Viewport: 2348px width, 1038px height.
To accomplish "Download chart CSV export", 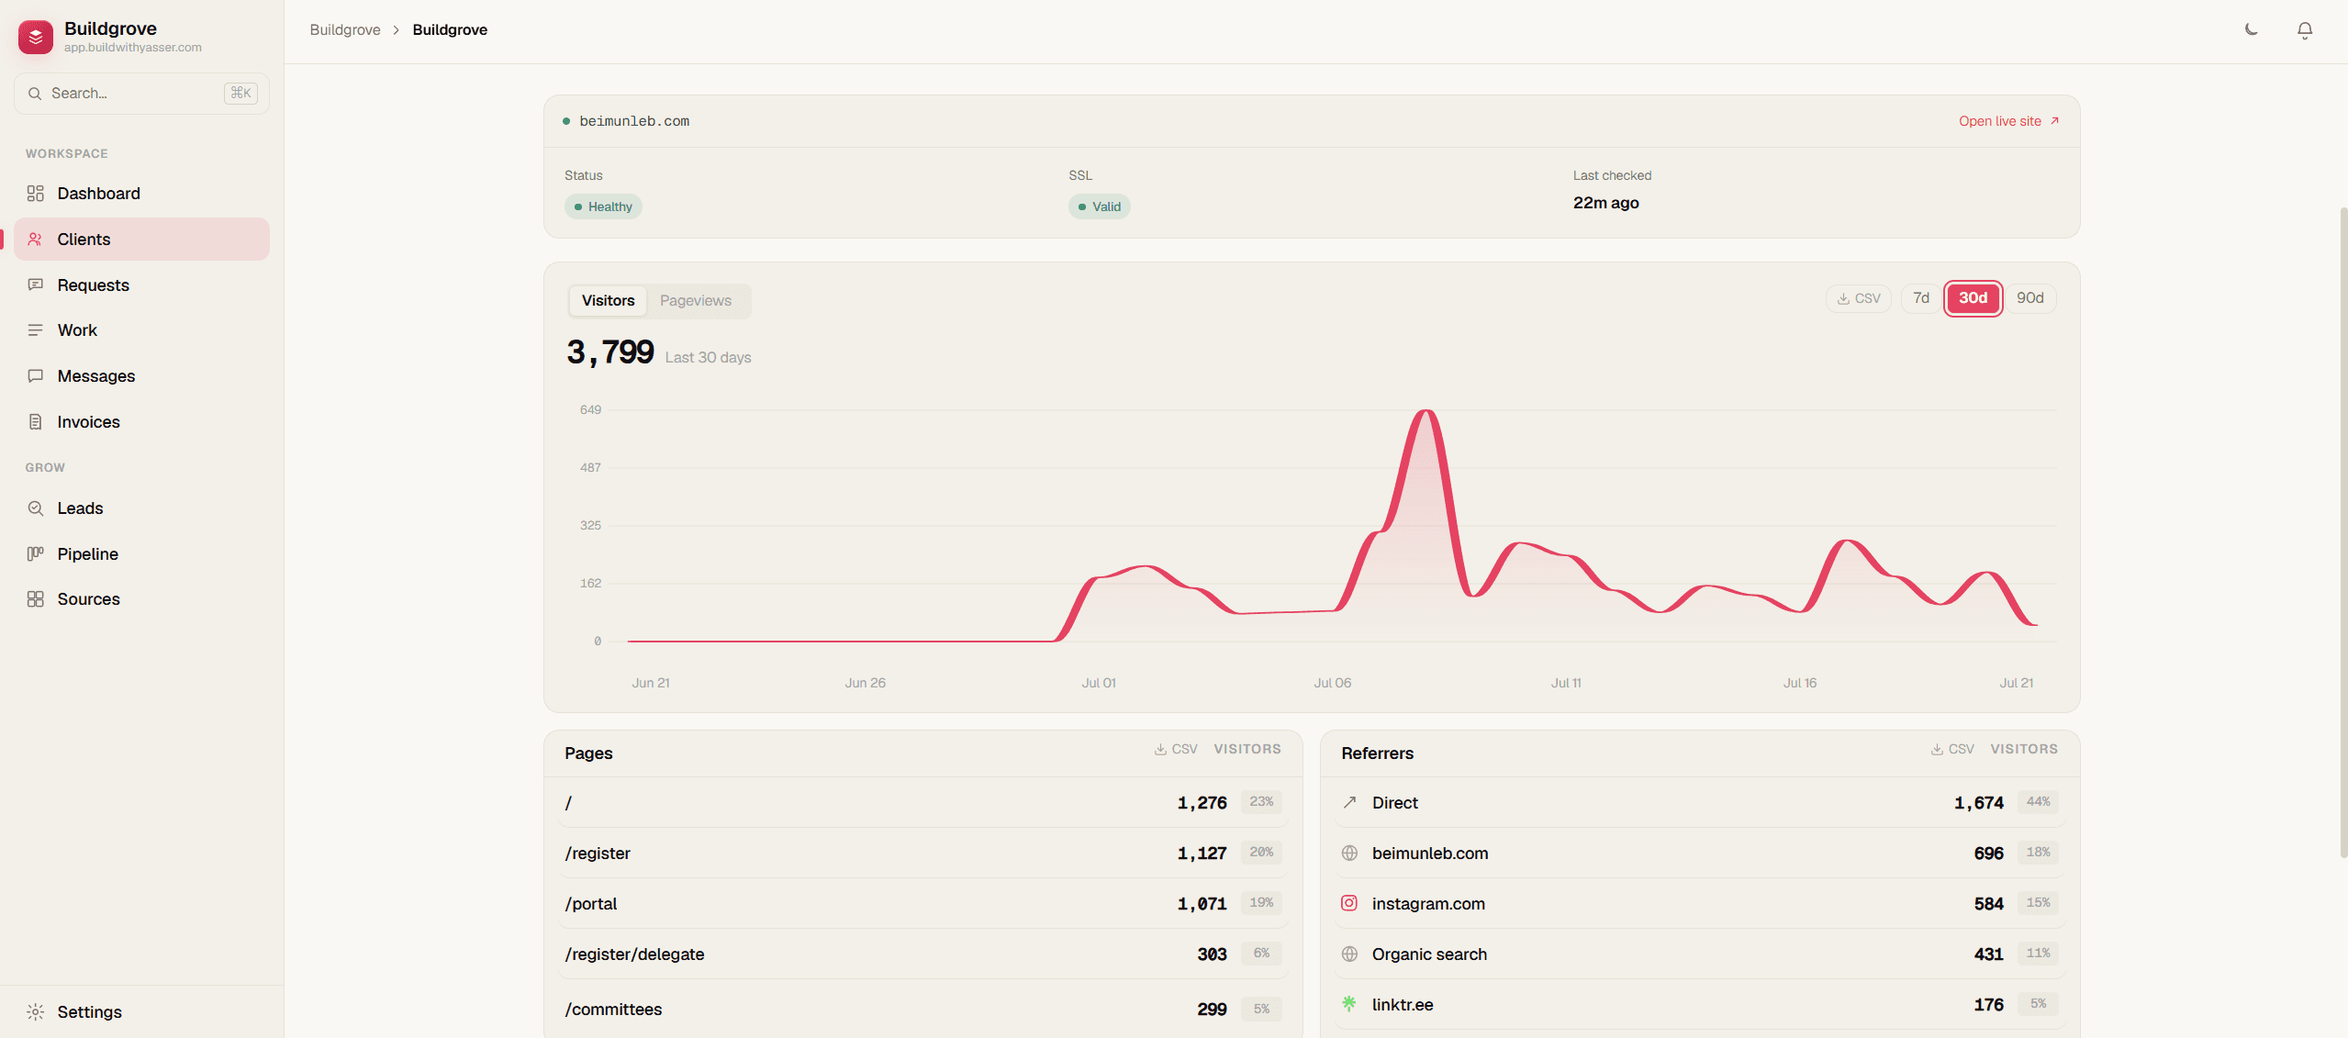I will [x=1859, y=298].
